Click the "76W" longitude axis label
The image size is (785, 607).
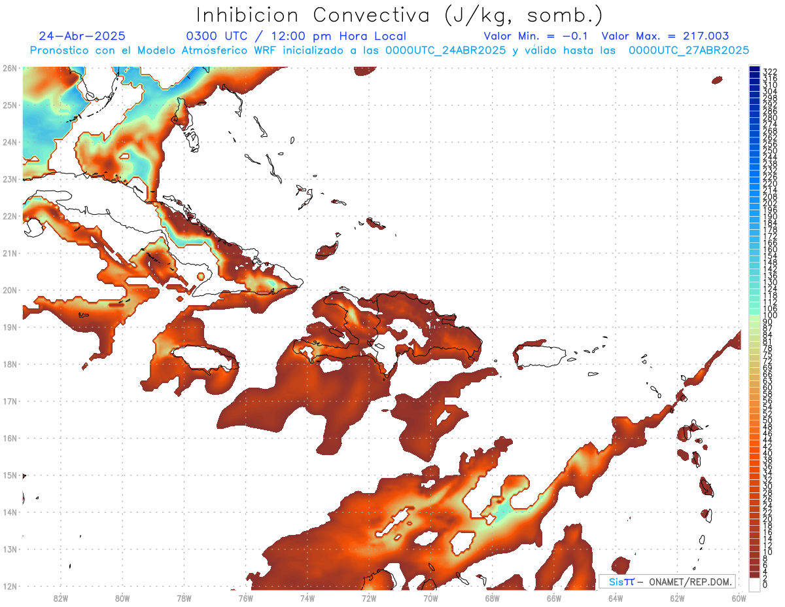pyautogui.click(x=245, y=598)
